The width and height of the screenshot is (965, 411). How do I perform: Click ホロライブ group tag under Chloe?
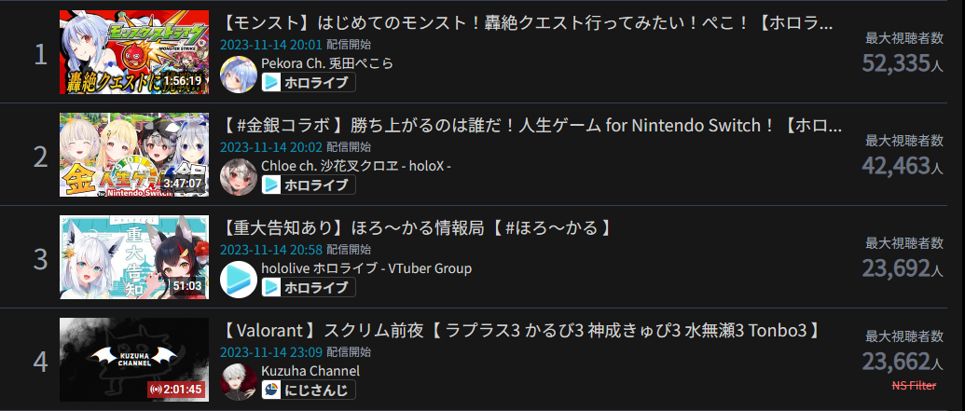(309, 185)
